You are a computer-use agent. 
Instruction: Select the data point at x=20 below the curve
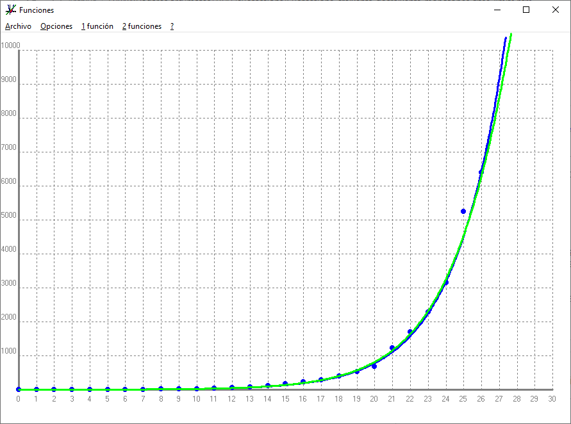(374, 366)
